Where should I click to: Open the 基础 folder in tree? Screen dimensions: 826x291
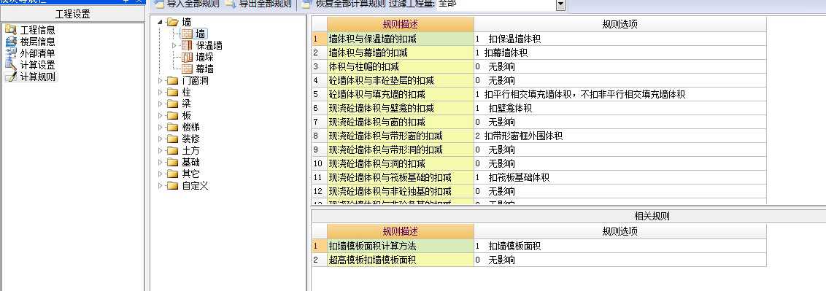(x=184, y=162)
